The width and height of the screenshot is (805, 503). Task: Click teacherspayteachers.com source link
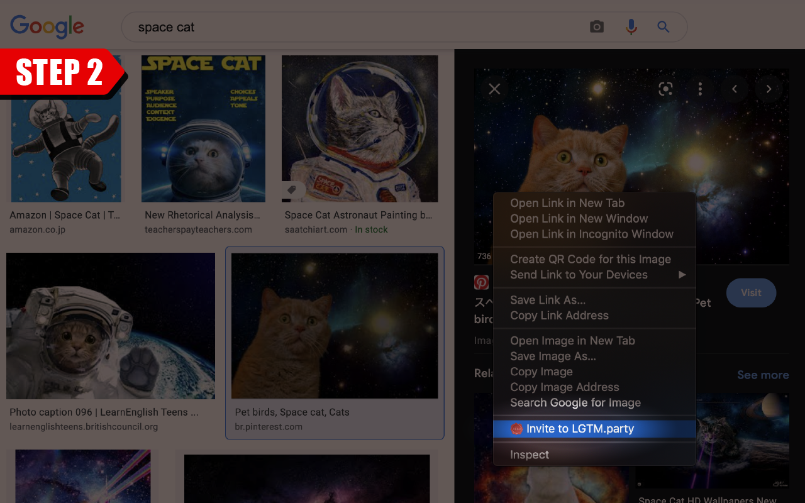tap(198, 229)
